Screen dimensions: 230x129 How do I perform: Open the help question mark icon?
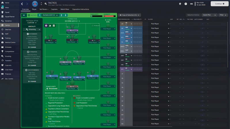pos(186,4)
